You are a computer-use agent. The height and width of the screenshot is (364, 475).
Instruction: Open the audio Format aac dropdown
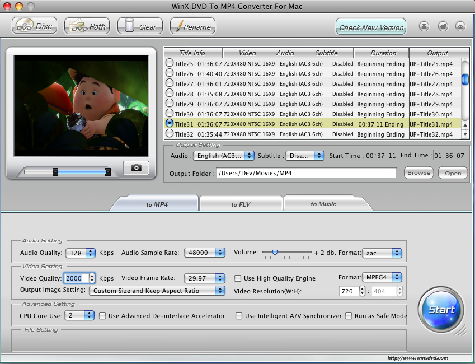coord(382,253)
